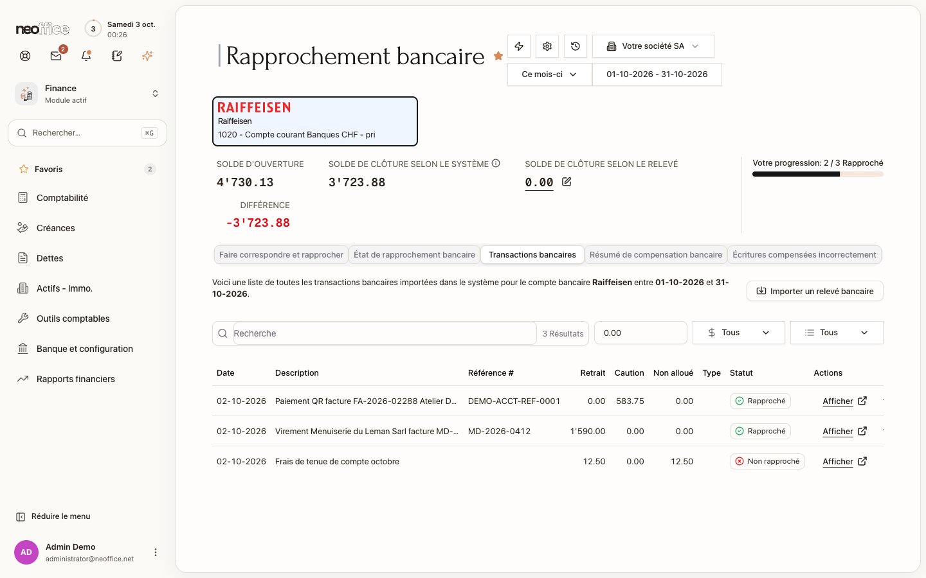
Task: Focus the Recherche transactions search field
Action: 385,333
